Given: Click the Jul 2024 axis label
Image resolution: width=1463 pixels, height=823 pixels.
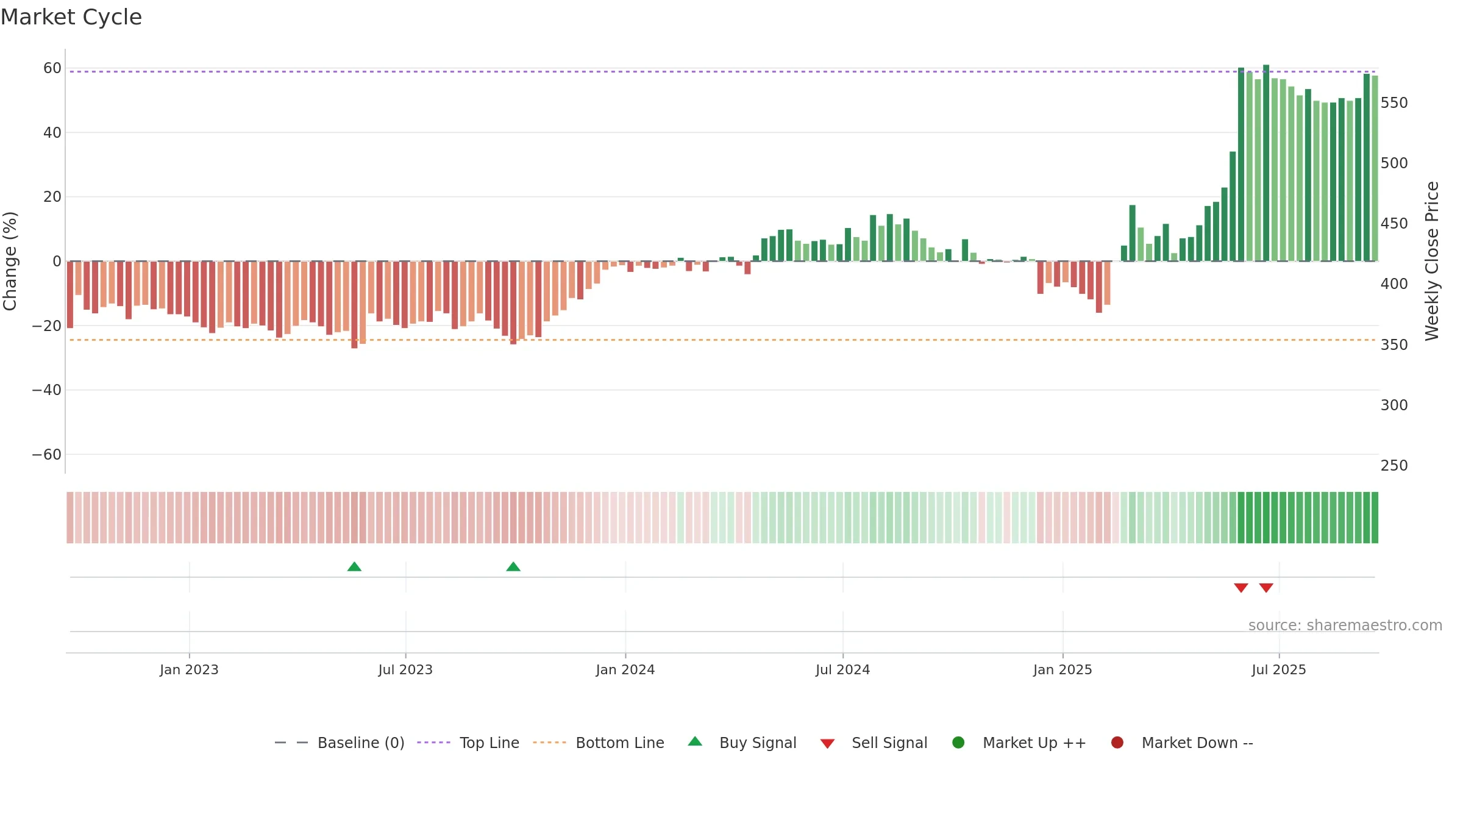Looking at the screenshot, I should [x=843, y=669].
